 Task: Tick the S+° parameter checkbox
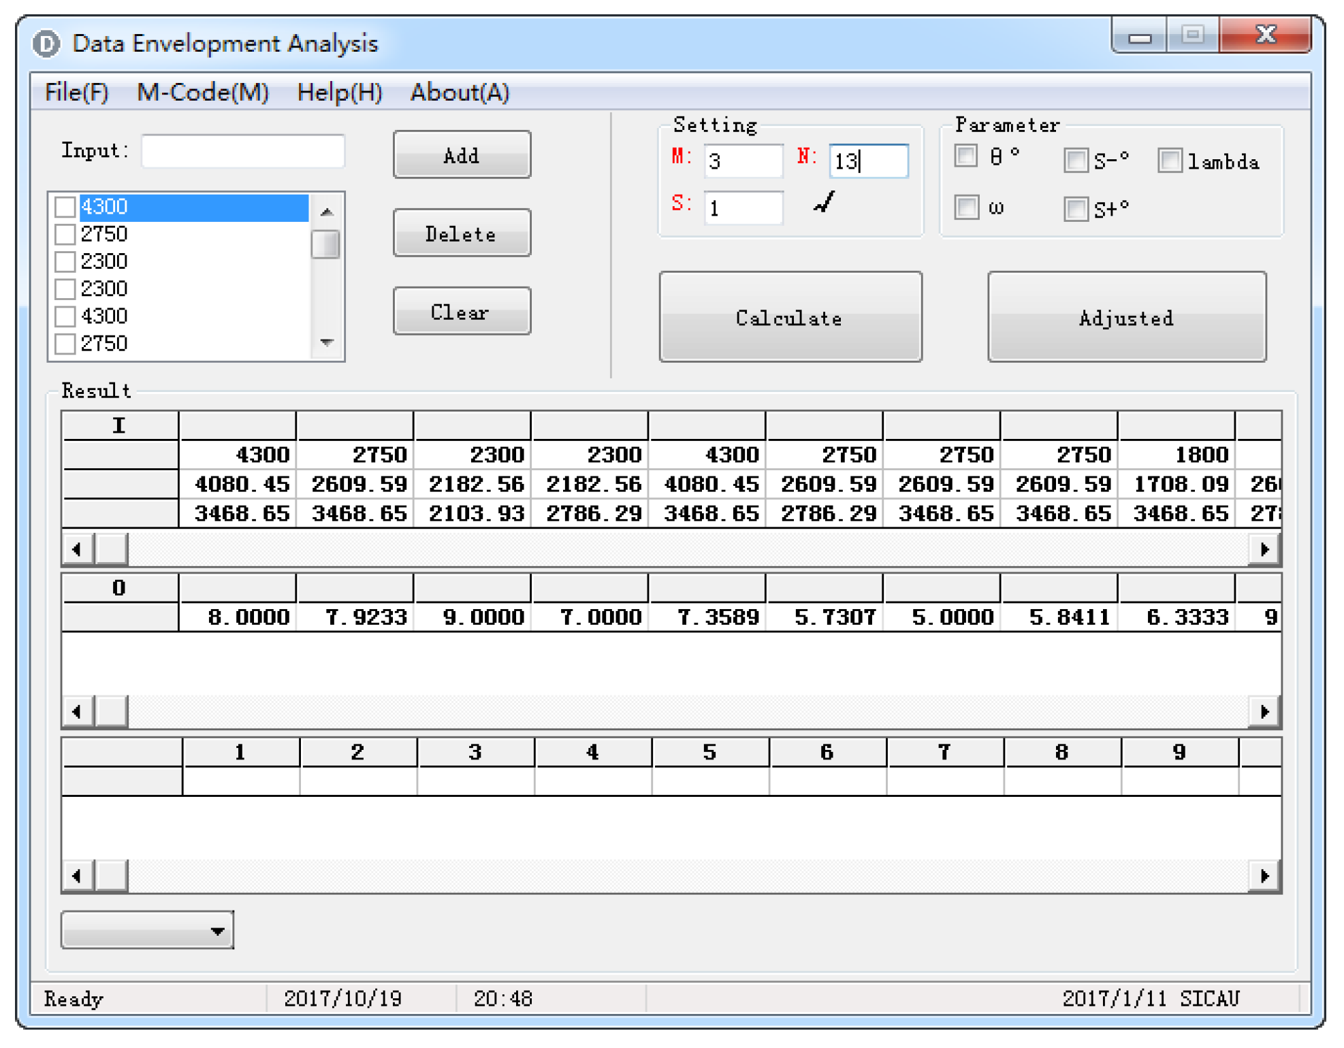[1076, 209]
